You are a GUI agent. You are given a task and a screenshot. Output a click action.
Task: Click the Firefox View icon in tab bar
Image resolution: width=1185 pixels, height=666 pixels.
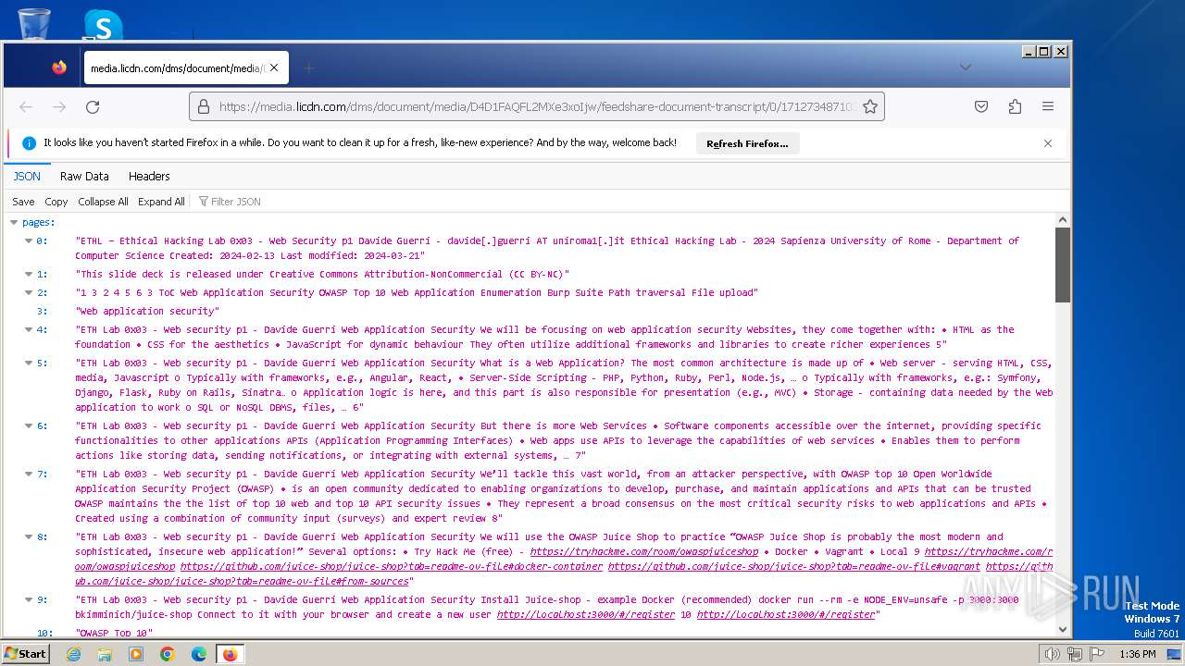click(x=59, y=68)
